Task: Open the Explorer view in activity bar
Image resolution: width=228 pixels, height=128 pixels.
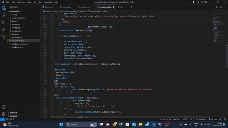Action: click(x=4, y=8)
